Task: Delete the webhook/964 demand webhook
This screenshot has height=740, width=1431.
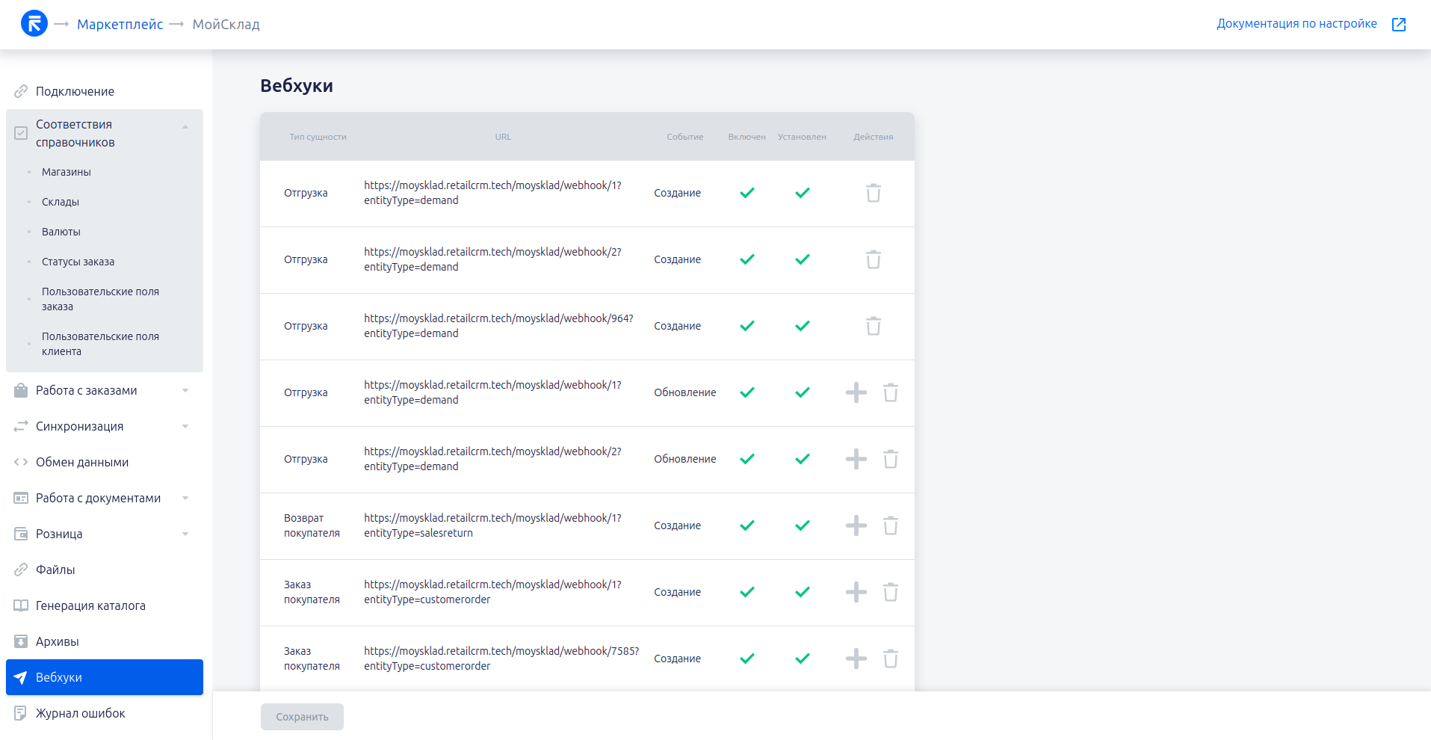Action: pyautogui.click(x=873, y=327)
